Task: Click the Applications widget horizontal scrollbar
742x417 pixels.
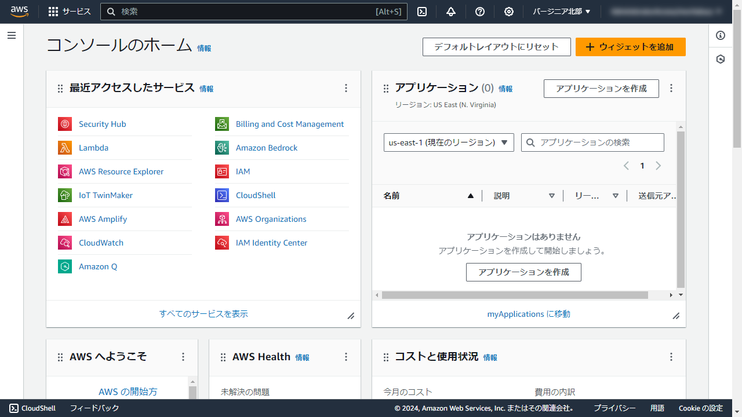Action: (x=514, y=295)
